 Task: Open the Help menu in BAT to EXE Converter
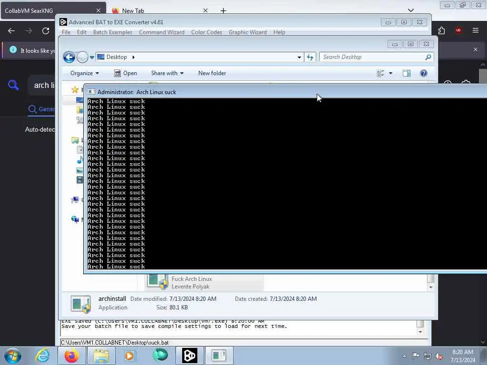(x=279, y=32)
